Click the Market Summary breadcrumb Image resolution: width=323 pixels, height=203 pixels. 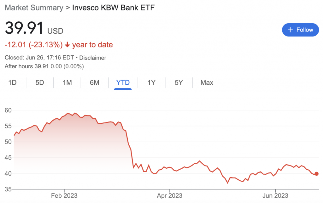34,8
